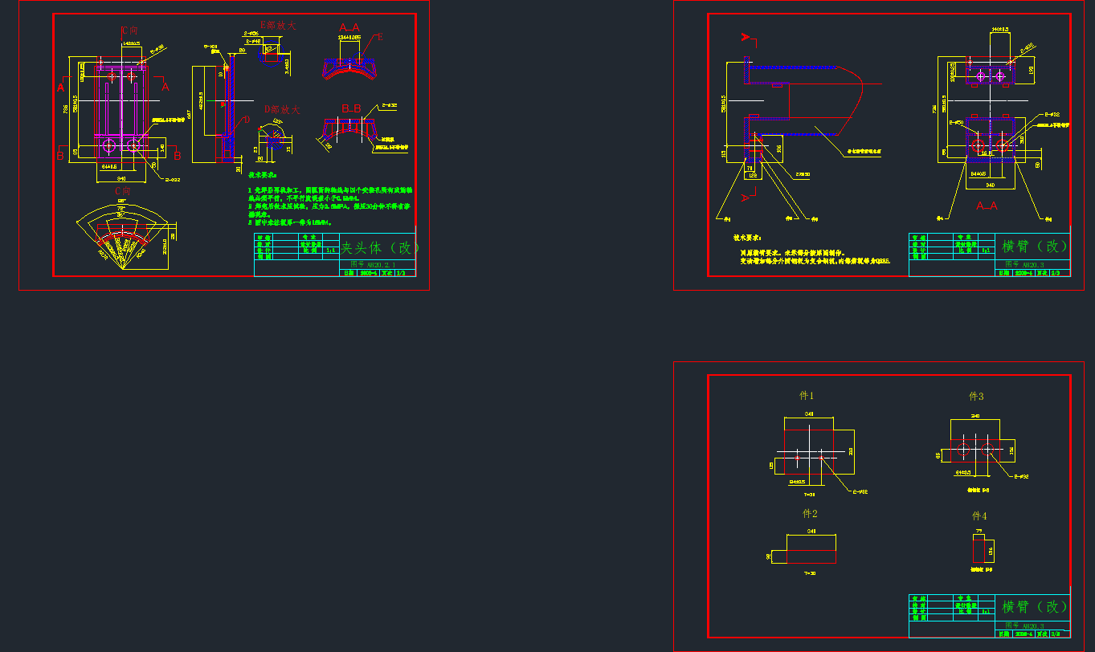This screenshot has height=652, width=1095.
Task: Select the 件1 part label
Action: click(807, 396)
